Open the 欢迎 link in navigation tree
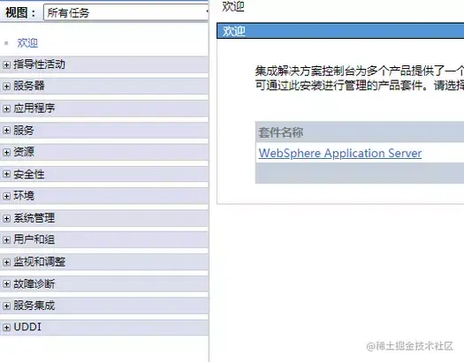The height and width of the screenshot is (362, 464). pyautogui.click(x=27, y=43)
